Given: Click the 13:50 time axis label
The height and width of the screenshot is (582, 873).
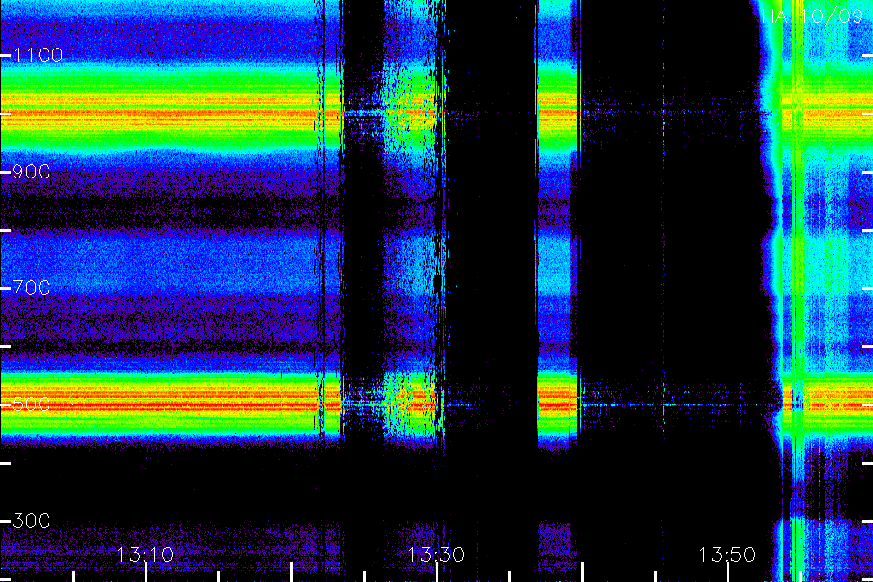Looking at the screenshot, I should pyautogui.click(x=727, y=555).
